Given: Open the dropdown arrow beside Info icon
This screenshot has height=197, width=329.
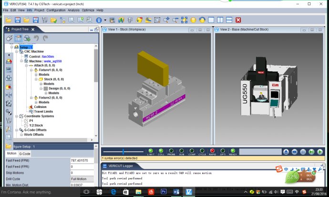Looking at the screenshot, I should 105,20.
